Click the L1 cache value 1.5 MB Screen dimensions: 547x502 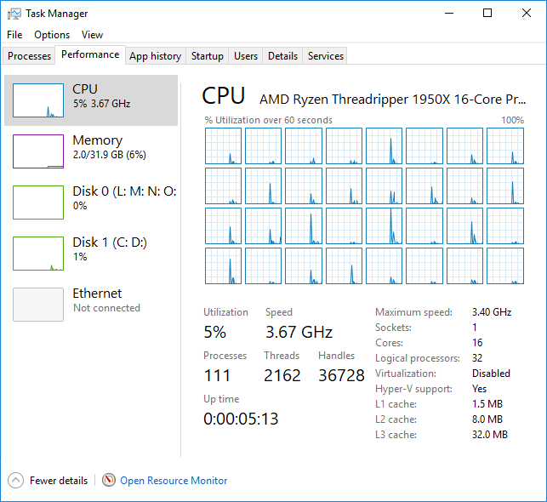click(487, 404)
